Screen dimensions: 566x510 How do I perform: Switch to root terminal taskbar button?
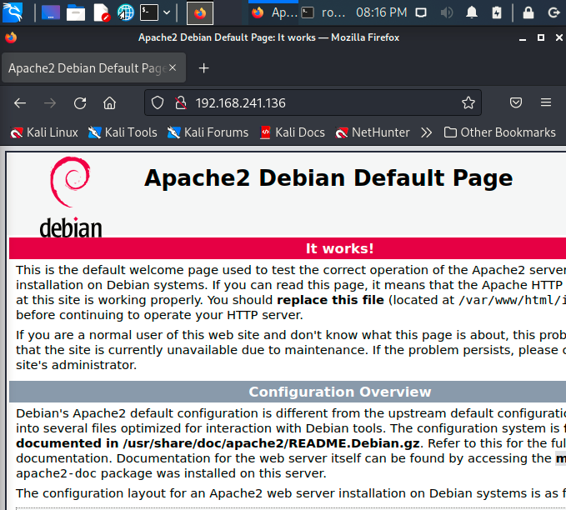pos(323,13)
